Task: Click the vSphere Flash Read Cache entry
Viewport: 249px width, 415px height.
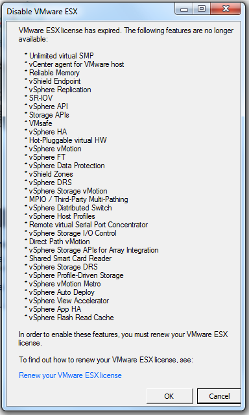Action: [71, 318]
